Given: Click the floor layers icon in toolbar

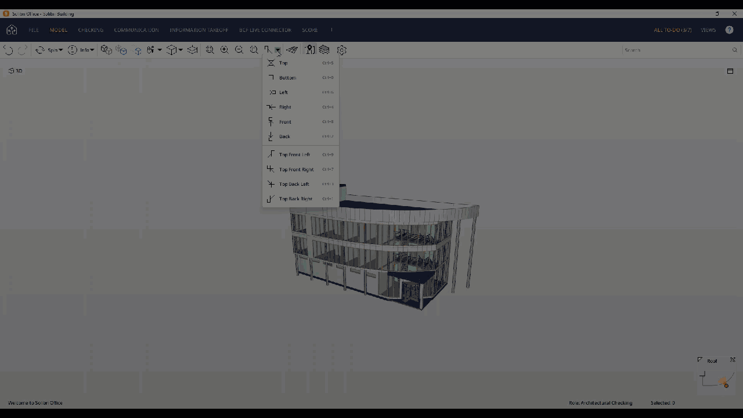Looking at the screenshot, I should point(324,50).
